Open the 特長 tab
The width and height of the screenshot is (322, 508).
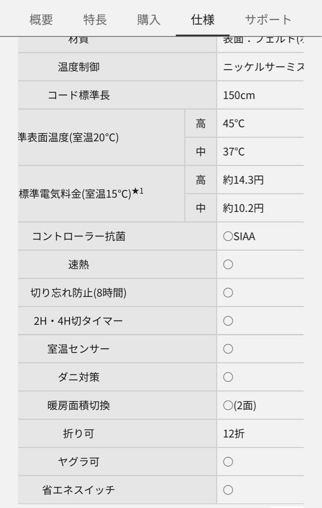tap(95, 20)
